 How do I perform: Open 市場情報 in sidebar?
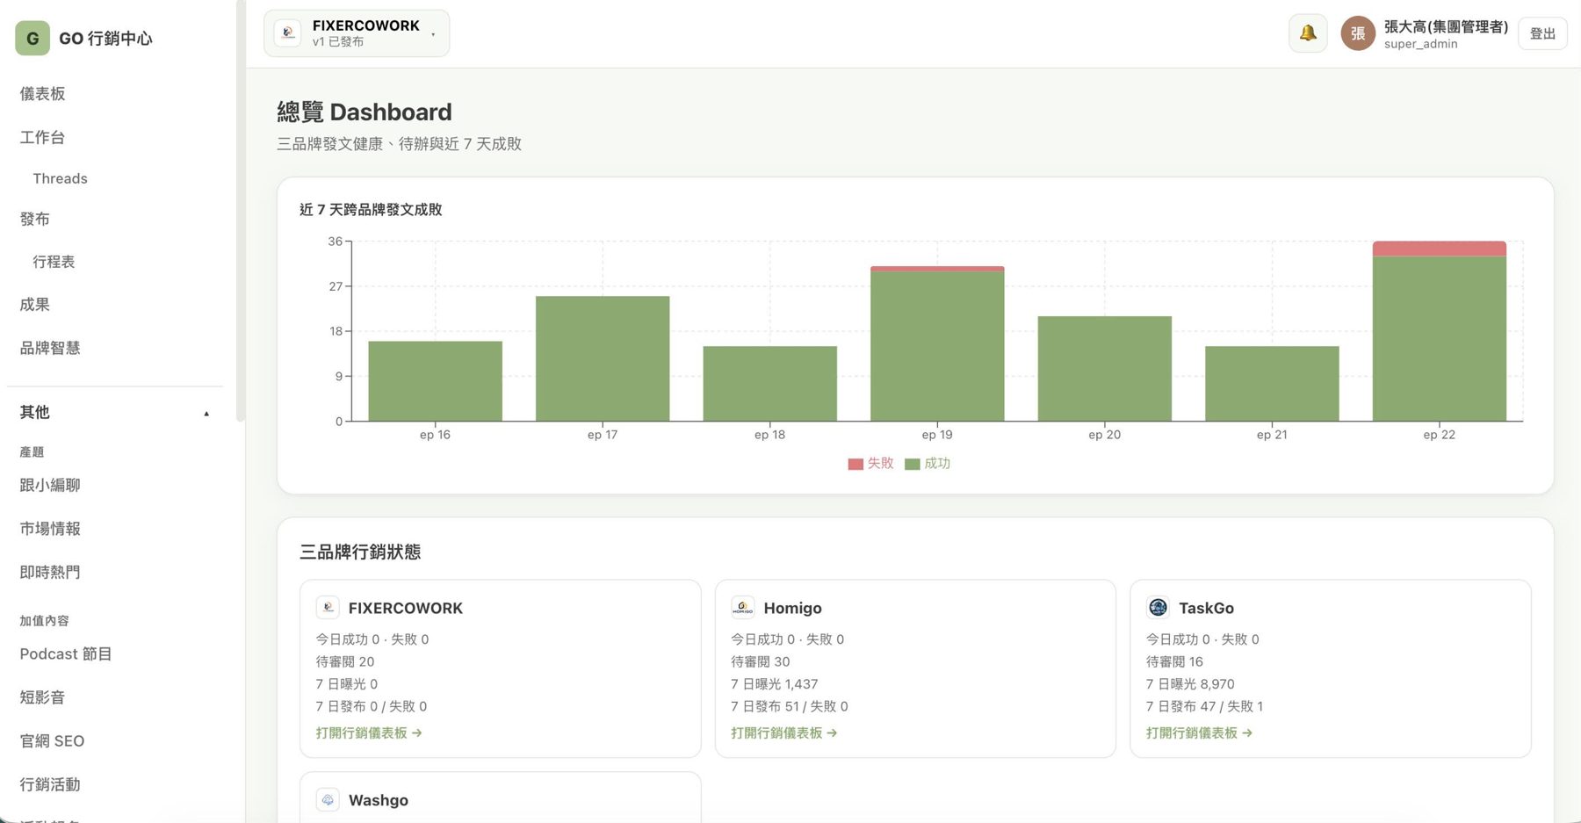pos(50,529)
